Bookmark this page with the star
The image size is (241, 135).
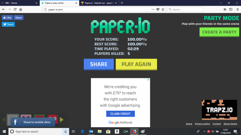coord(163,9)
